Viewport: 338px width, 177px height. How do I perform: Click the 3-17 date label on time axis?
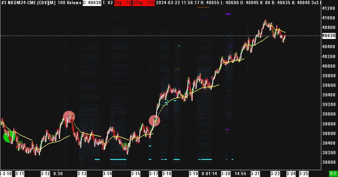coord(154,173)
